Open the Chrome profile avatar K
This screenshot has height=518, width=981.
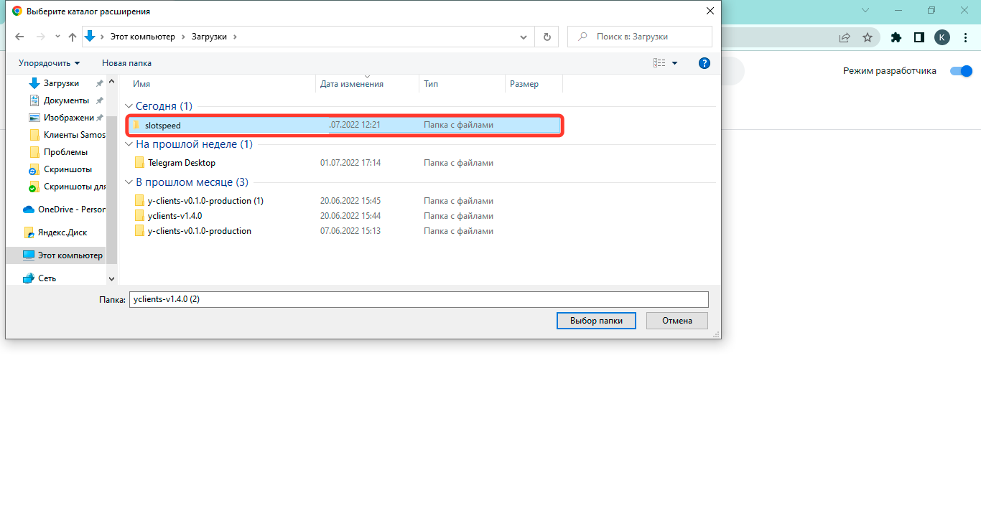point(942,37)
